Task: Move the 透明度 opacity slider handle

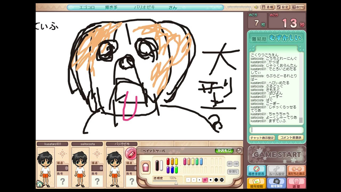Action: tap(176, 183)
